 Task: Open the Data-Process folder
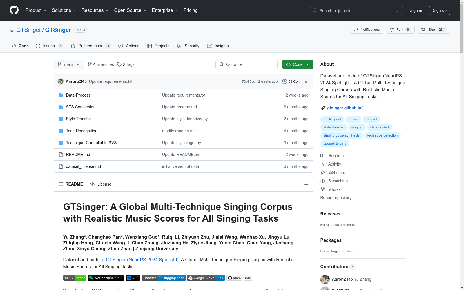click(x=78, y=95)
